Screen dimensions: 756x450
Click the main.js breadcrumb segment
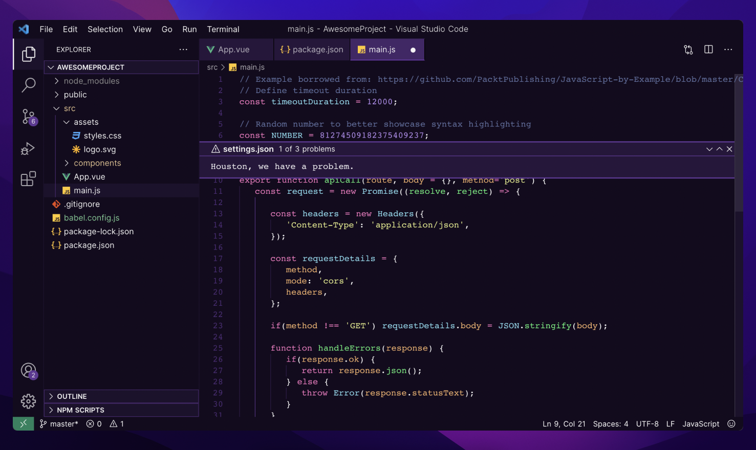[x=247, y=67]
